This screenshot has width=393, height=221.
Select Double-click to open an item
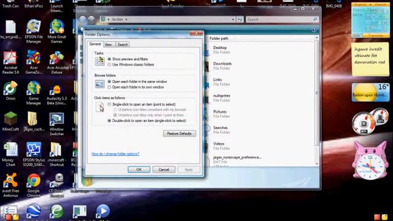[x=109, y=121]
